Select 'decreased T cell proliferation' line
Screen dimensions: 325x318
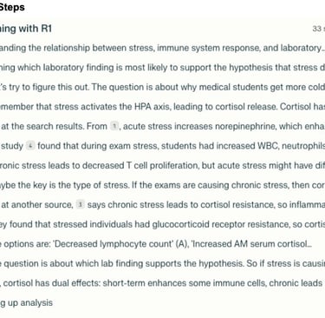pos(162,165)
